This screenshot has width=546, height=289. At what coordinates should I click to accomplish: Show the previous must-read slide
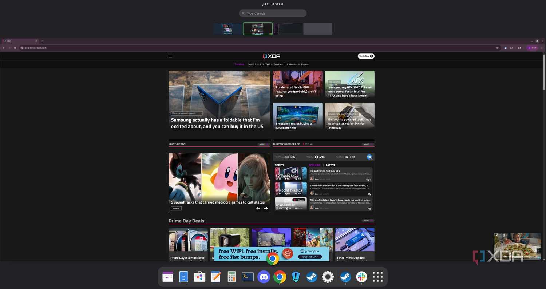point(258,208)
